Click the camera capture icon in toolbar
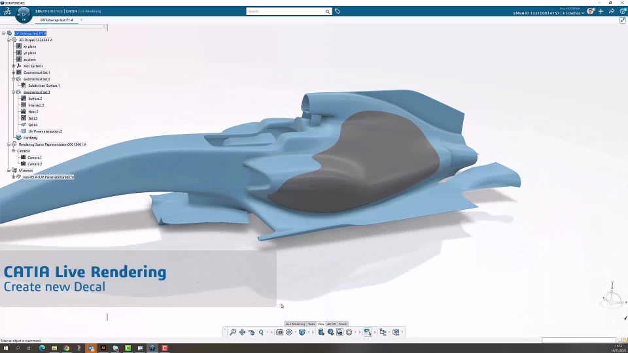This screenshot has width=628, height=353. pyautogui.click(x=279, y=332)
